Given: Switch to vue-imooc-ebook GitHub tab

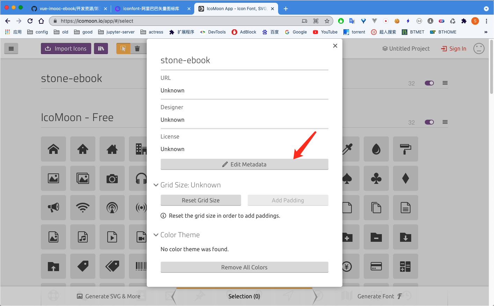Looking at the screenshot, I should point(69,9).
